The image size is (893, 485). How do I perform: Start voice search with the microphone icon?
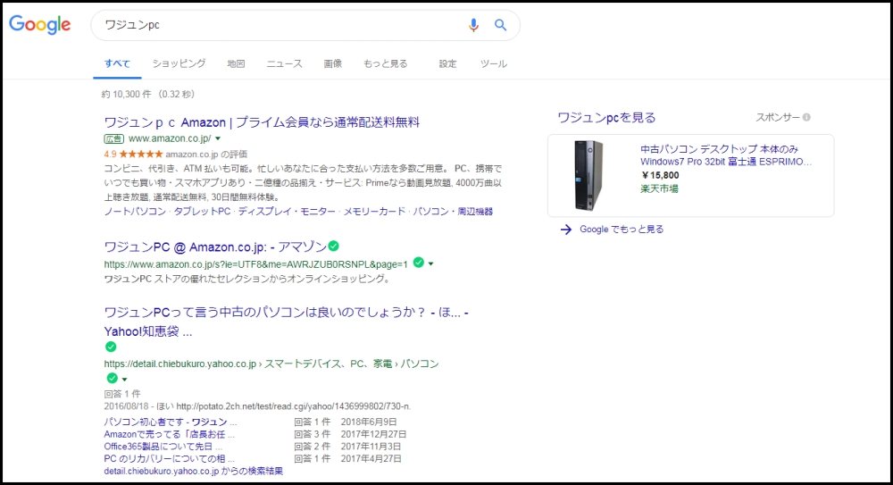tap(473, 25)
